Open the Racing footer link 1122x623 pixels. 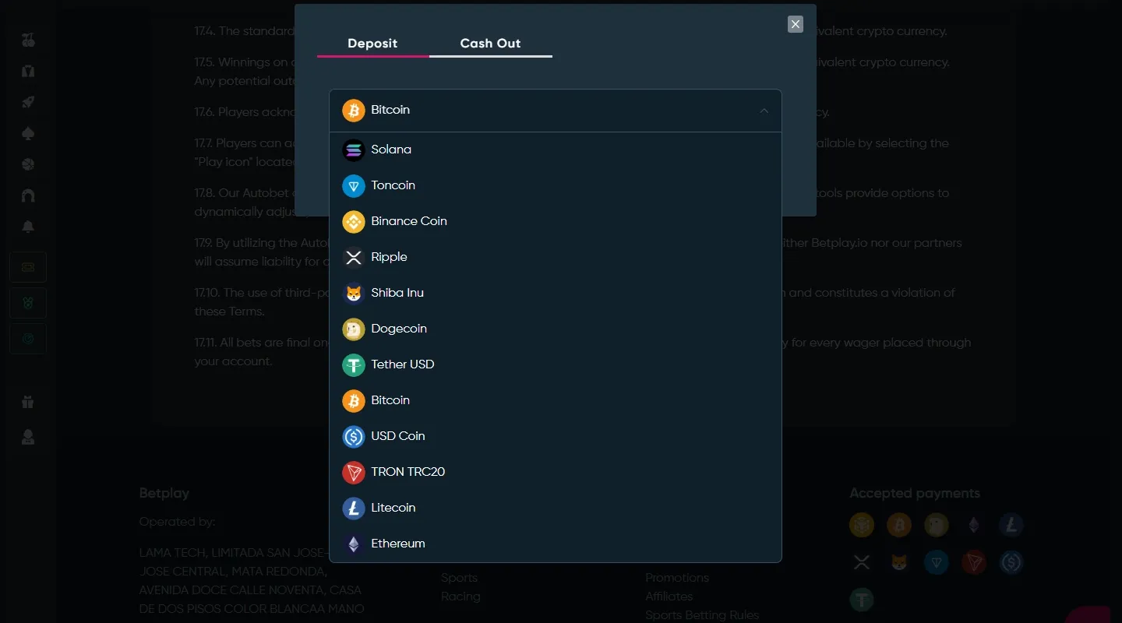pyautogui.click(x=460, y=597)
